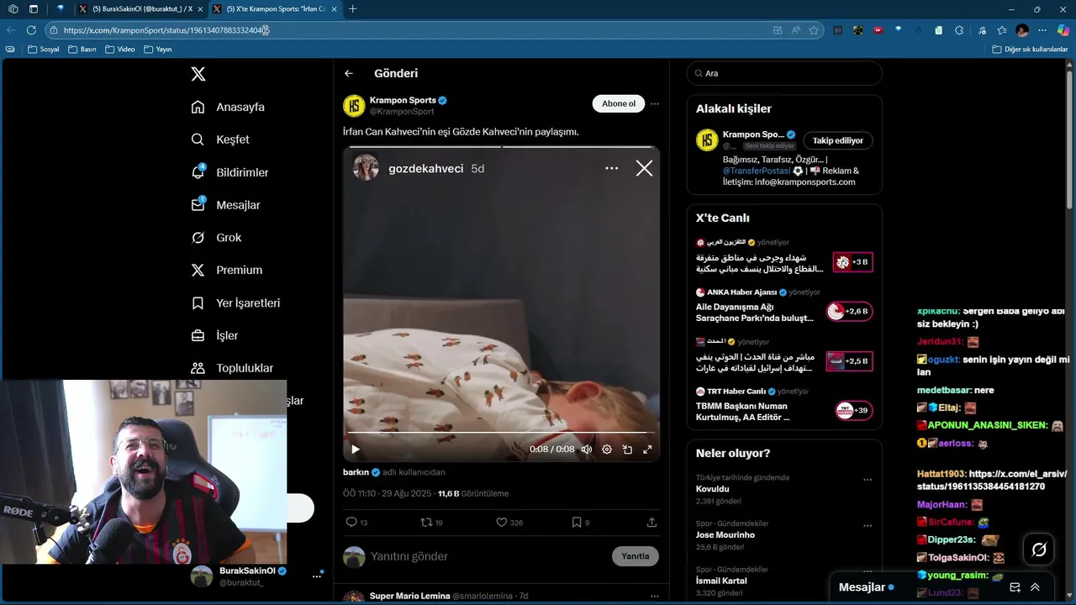This screenshot has height=605, width=1076.
Task: Open Bildirimler notifications
Action: (x=229, y=172)
